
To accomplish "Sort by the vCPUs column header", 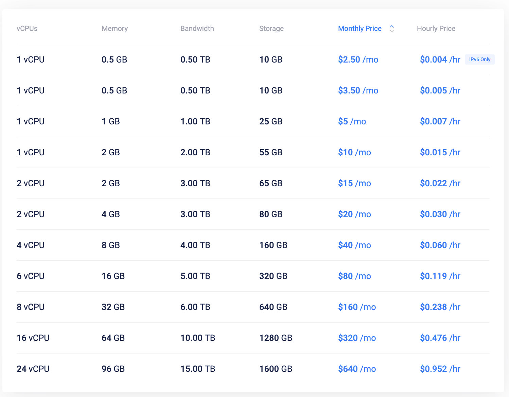I will point(27,29).
